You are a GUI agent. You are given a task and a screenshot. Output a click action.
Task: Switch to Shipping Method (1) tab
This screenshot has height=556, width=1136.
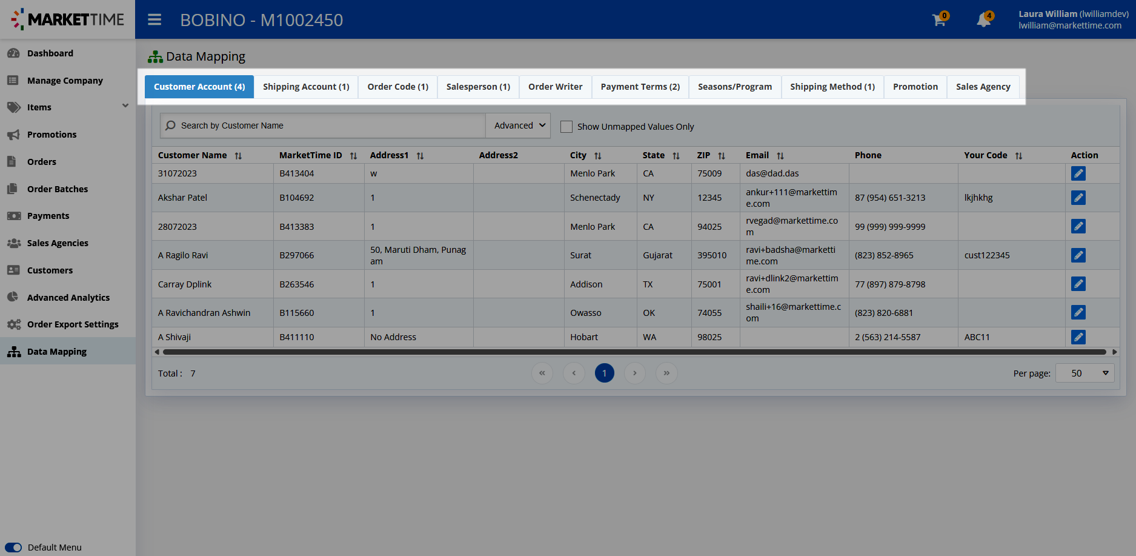(x=832, y=87)
